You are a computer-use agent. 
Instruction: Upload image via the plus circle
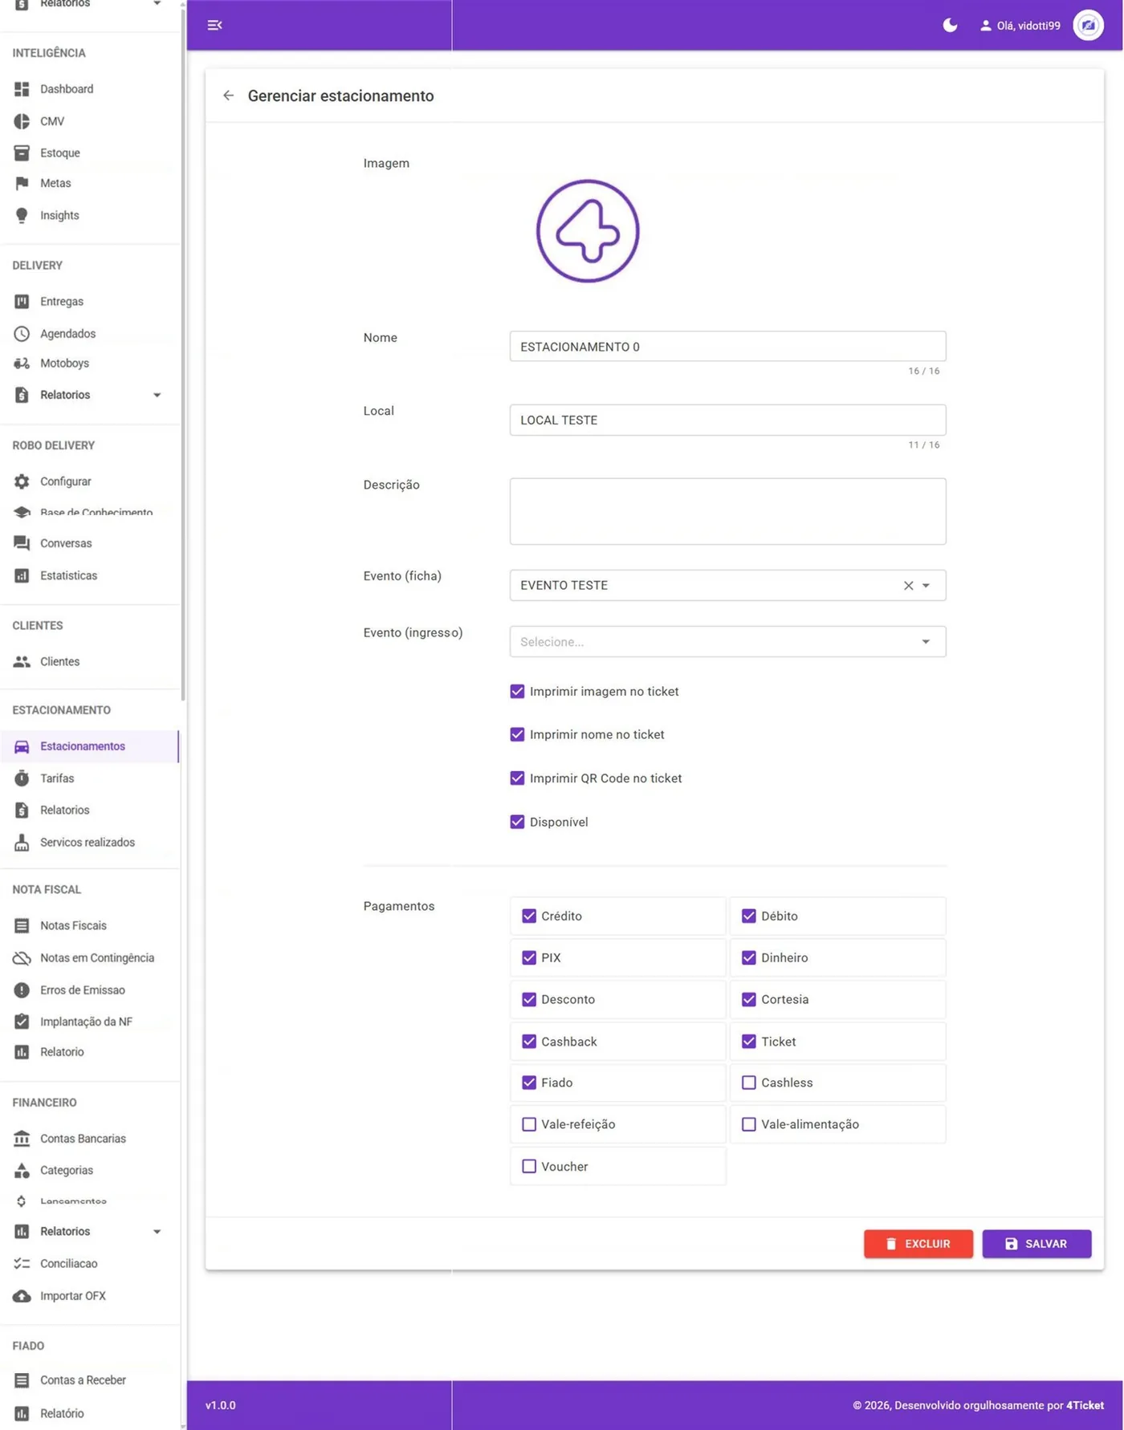[588, 231]
